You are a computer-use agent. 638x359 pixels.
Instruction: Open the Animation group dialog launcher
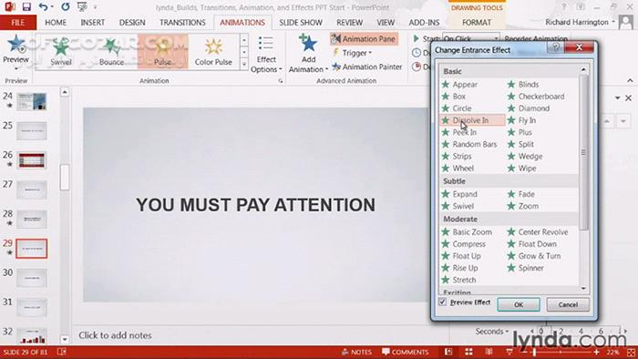pos(281,81)
